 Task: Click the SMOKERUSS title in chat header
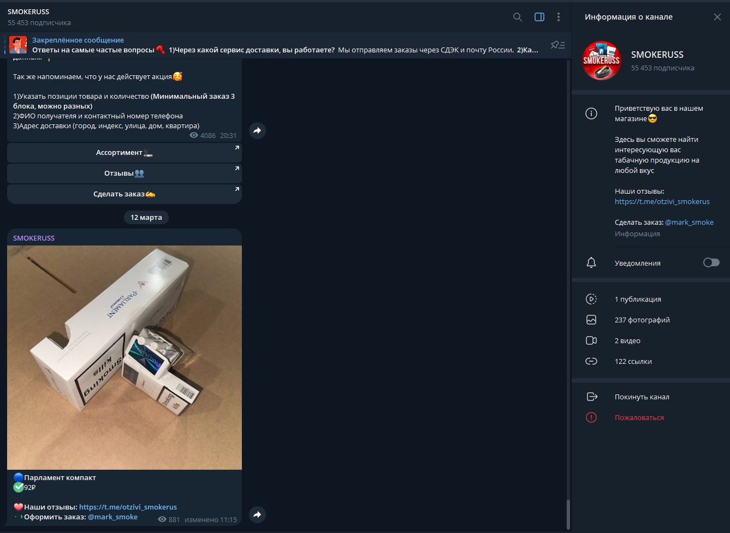coord(28,11)
